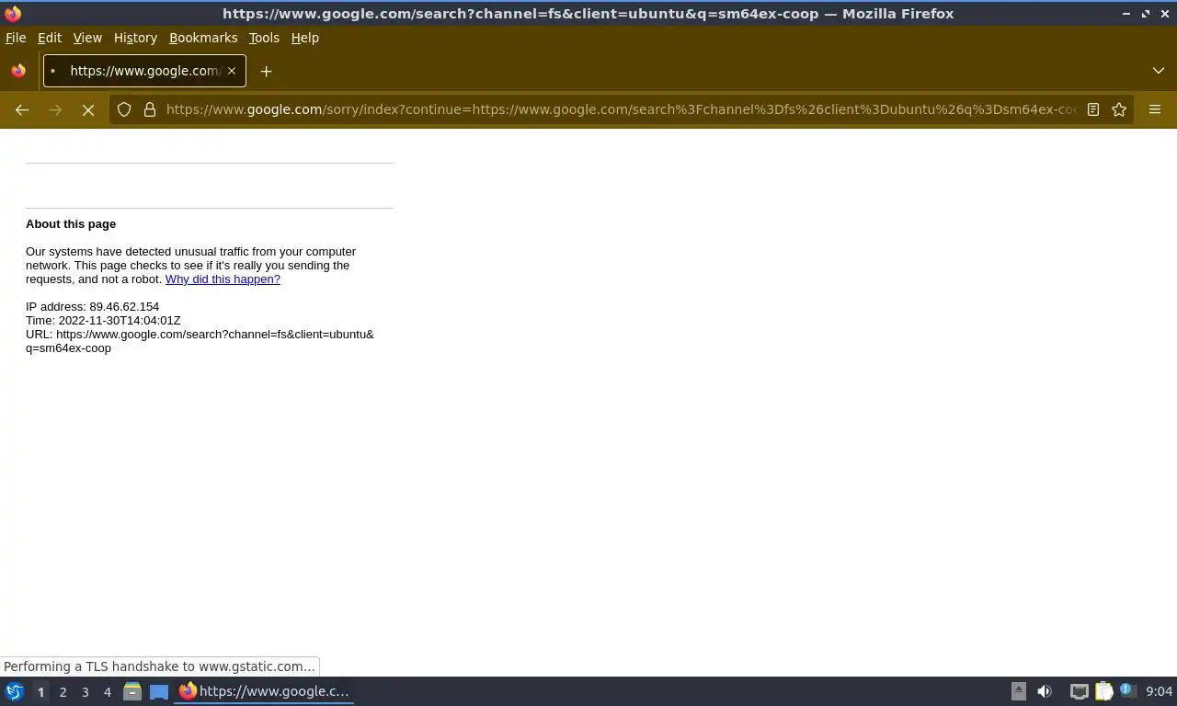Bookmark this page with star icon
Screen dimensions: 1177x706
(x=1119, y=109)
